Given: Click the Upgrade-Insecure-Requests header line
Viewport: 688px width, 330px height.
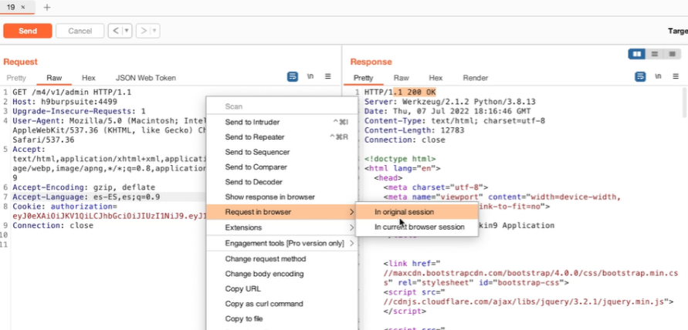Looking at the screenshot, I should click(x=79, y=111).
